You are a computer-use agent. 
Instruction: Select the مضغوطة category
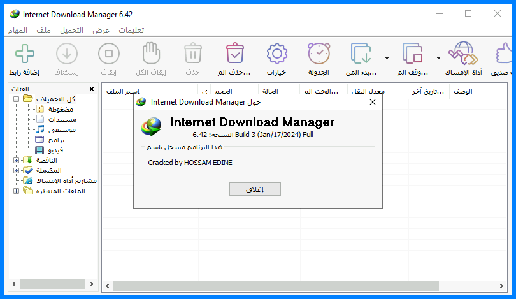[x=61, y=109]
